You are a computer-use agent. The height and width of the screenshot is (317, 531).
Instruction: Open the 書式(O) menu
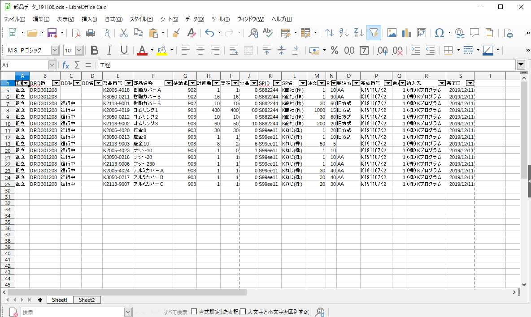(113, 19)
